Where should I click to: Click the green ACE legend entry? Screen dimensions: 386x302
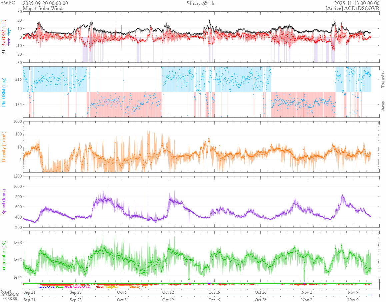click(x=60, y=286)
